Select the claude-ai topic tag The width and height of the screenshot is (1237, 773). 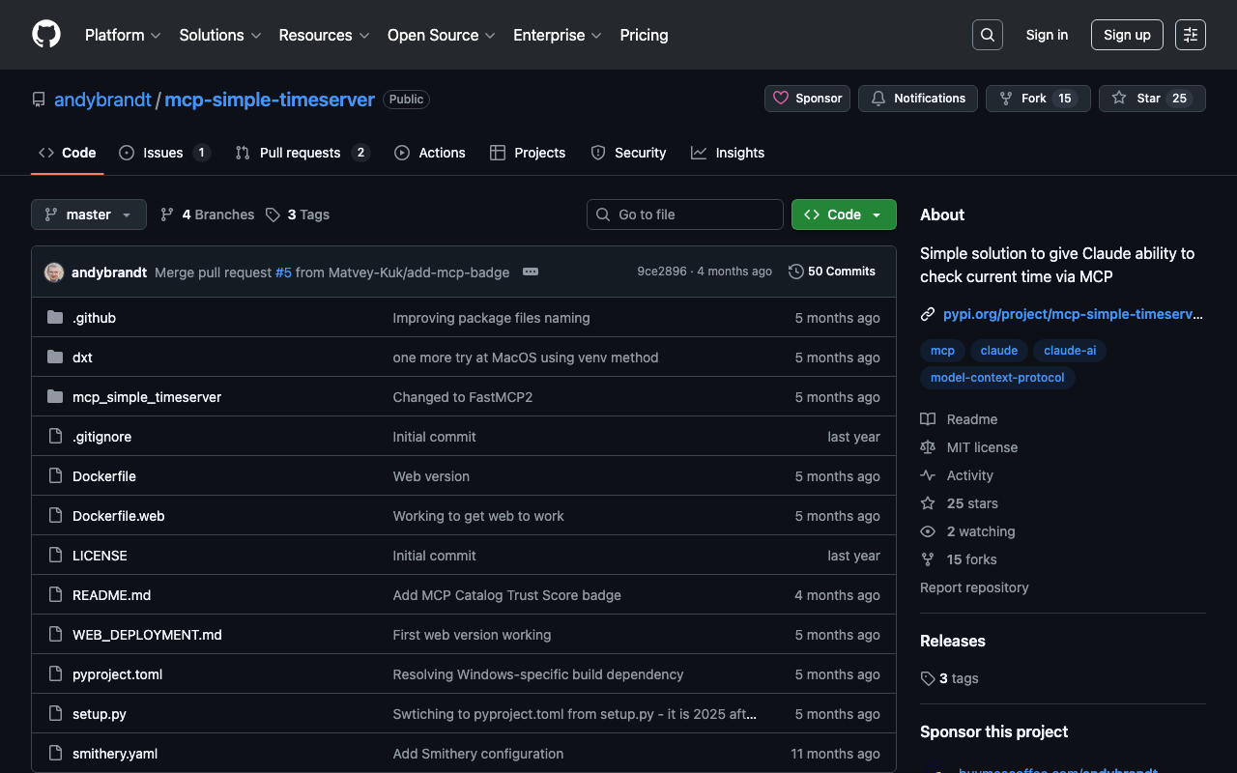tap(1070, 351)
